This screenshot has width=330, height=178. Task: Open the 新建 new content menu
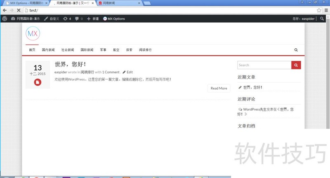93,19
